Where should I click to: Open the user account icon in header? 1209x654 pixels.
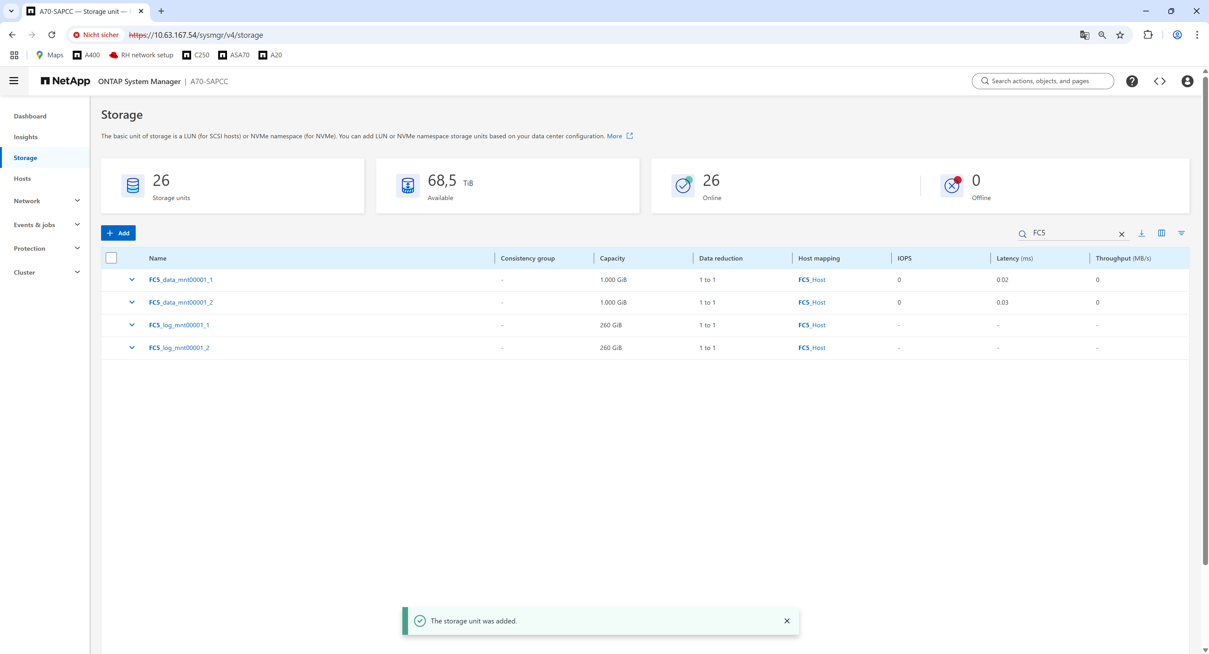click(x=1187, y=81)
